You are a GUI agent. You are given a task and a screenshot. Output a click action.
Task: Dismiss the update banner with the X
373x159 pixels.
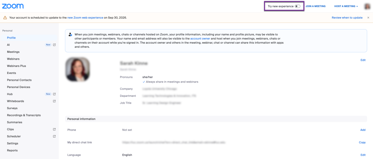[368, 17]
